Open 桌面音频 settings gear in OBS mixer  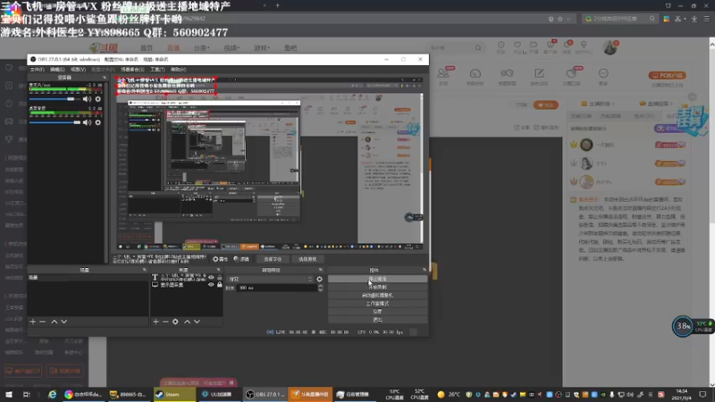(98, 122)
